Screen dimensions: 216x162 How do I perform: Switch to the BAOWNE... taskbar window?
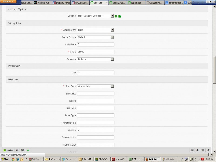pyautogui.click(x=103, y=159)
